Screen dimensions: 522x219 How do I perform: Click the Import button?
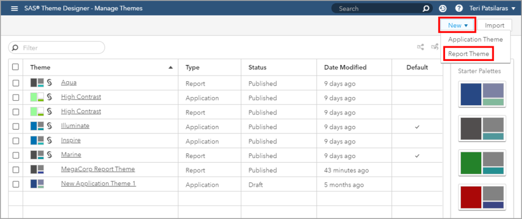(x=494, y=25)
